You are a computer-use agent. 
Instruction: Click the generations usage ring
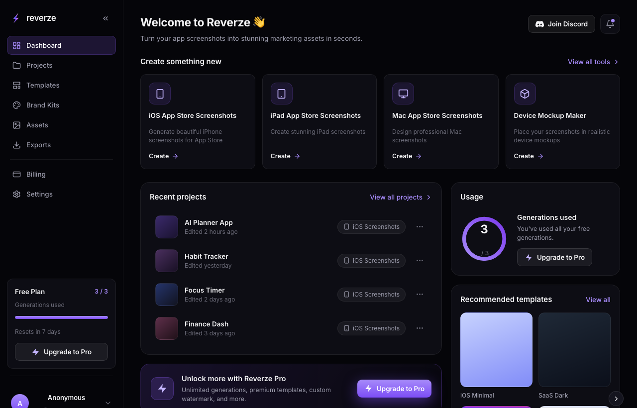(484, 239)
